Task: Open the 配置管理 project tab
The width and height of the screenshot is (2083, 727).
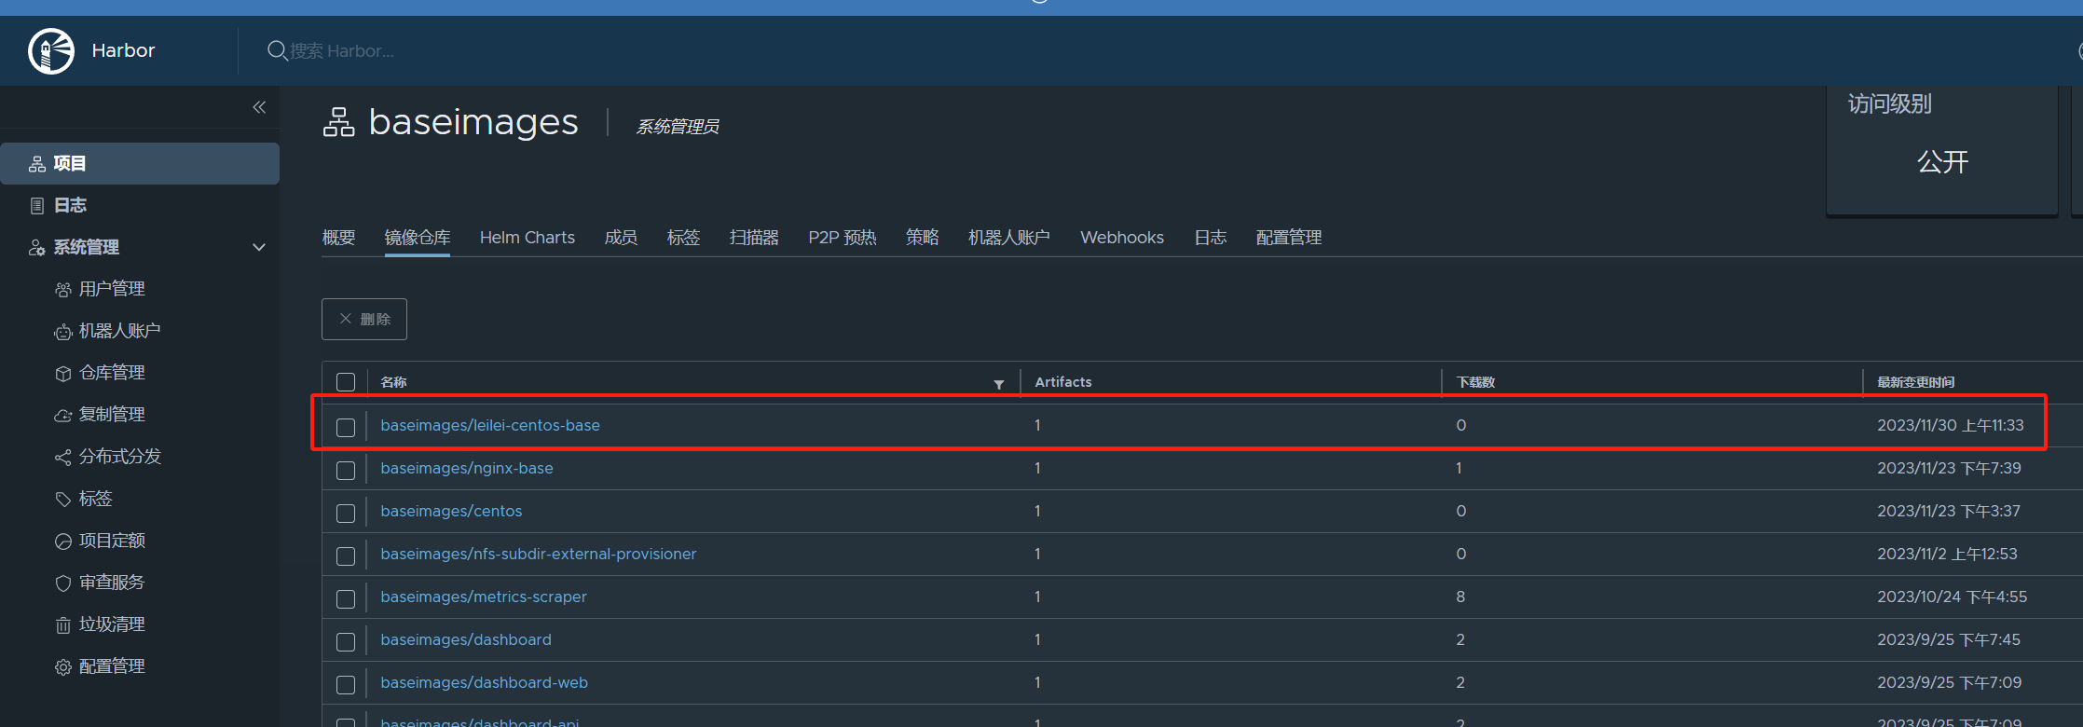Action: click(x=1289, y=238)
